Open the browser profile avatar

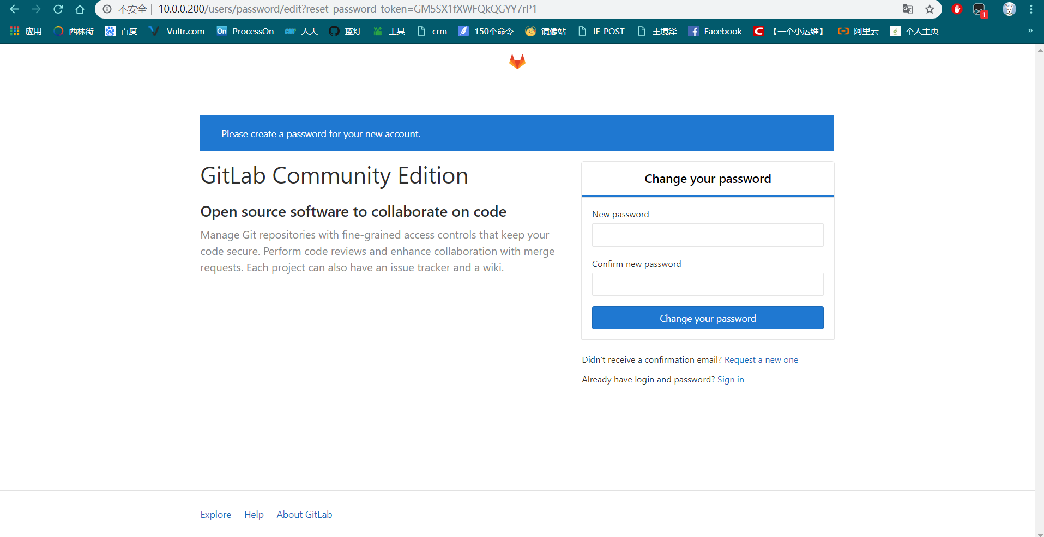[1009, 9]
